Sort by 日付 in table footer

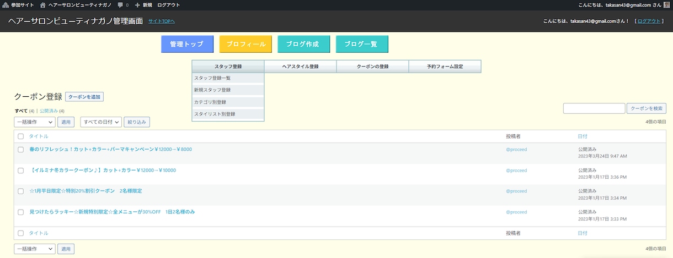[583, 233]
